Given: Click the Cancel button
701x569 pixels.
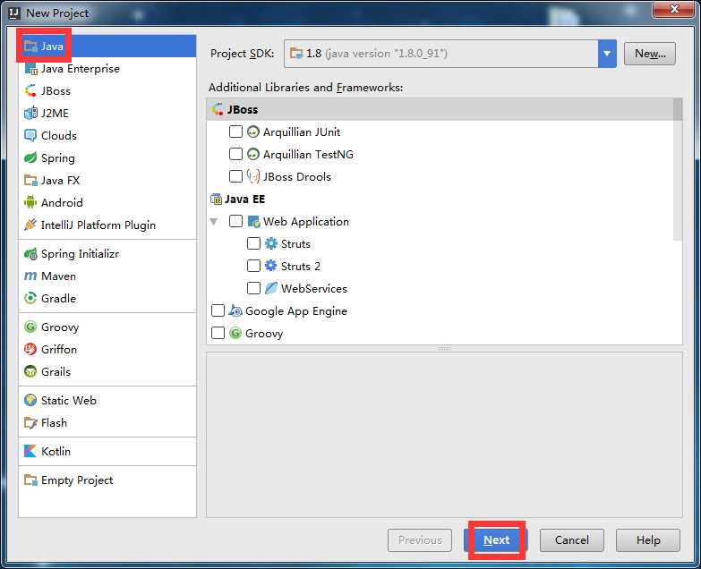Looking at the screenshot, I should [x=572, y=540].
